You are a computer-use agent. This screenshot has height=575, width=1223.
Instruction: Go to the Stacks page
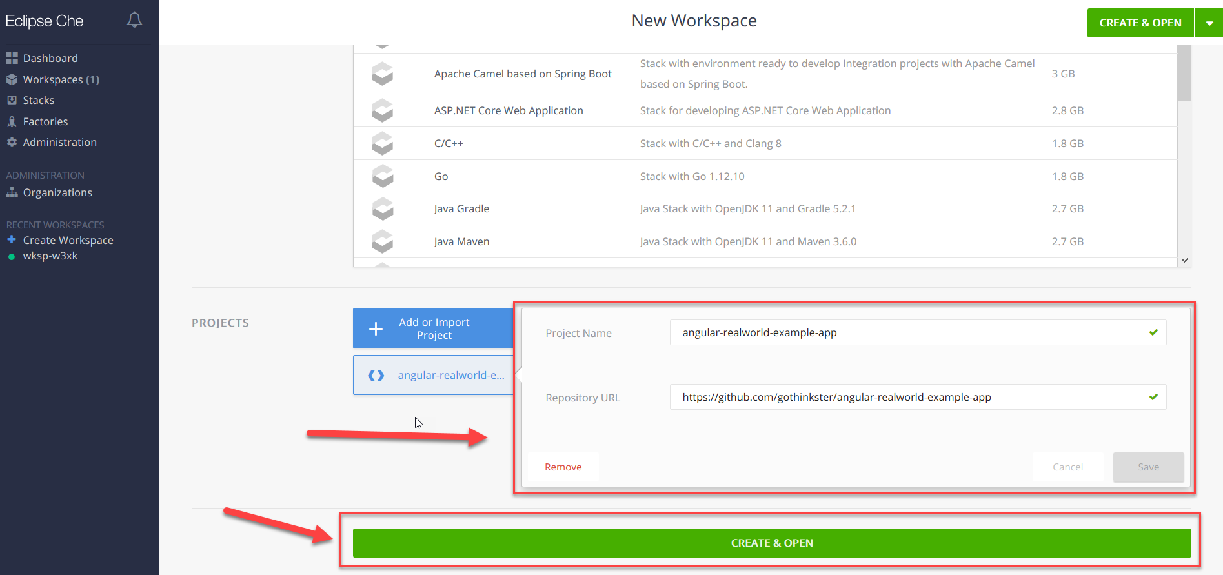[x=39, y=100]
